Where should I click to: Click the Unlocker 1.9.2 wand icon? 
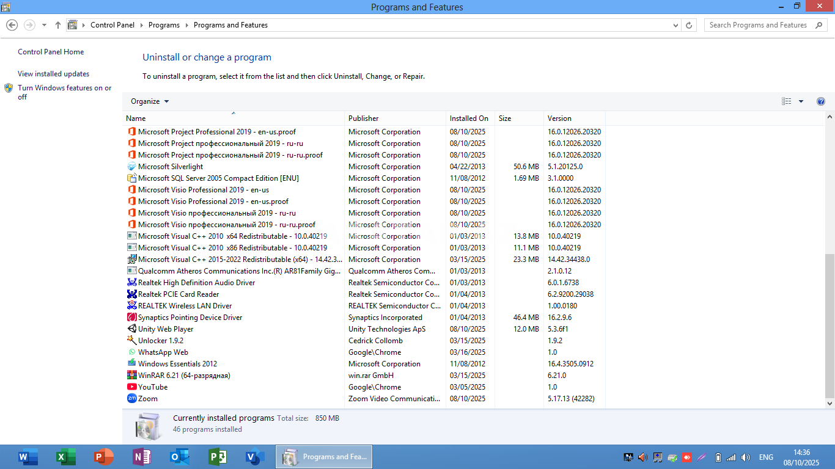[x=131, y=341]
